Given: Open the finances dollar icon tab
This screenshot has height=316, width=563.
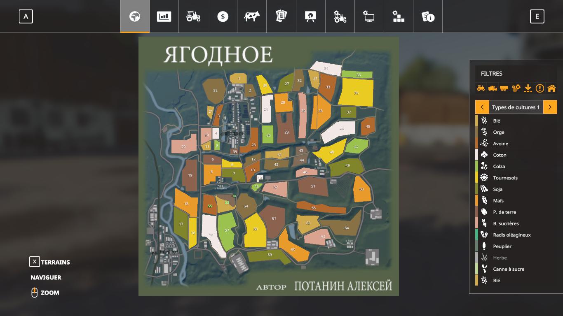Looking at the screenshot, I should (x=223, y=16).
